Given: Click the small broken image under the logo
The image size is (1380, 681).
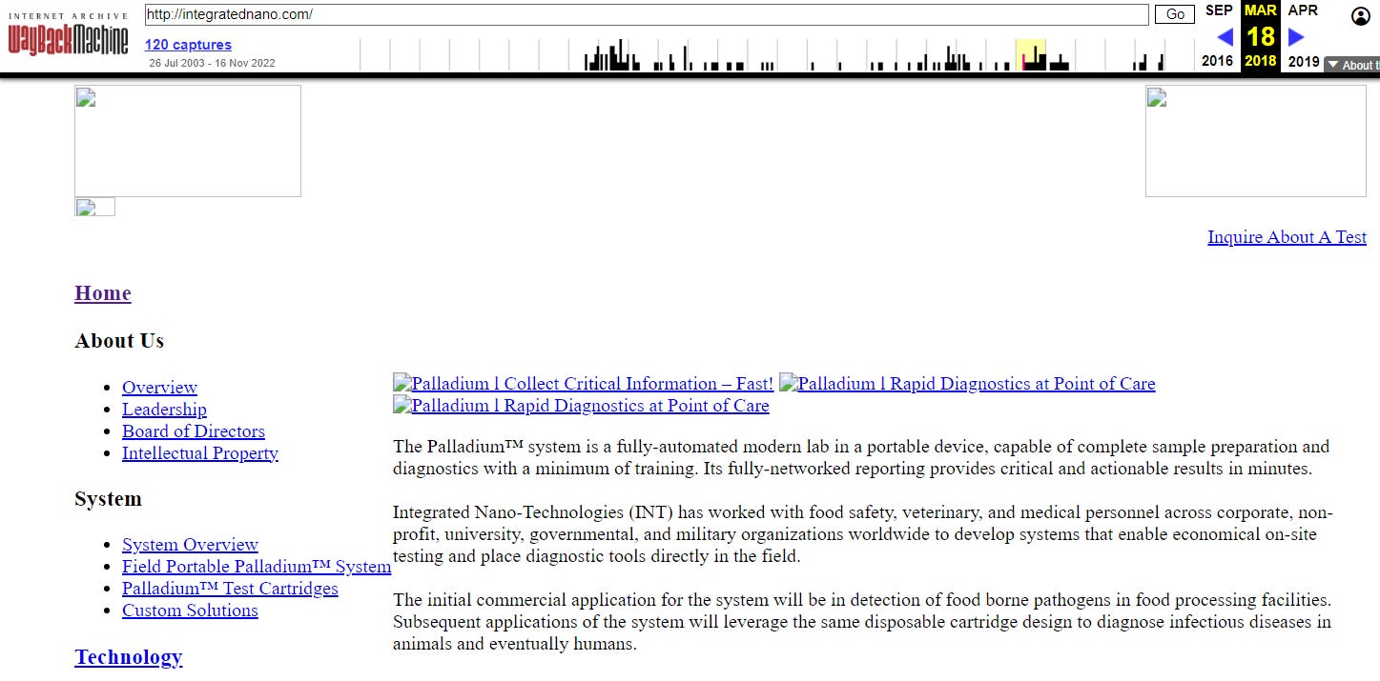Looking at the screenshot, I should point(94,207).
